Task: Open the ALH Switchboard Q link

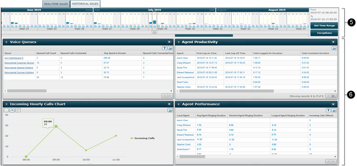Action: click(14, 58)
